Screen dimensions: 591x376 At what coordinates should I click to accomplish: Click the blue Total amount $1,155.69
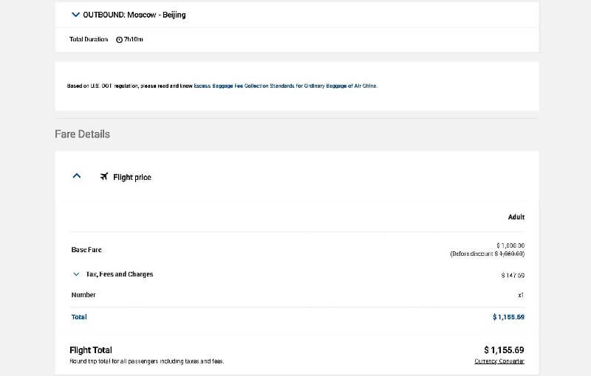(508, 317)
